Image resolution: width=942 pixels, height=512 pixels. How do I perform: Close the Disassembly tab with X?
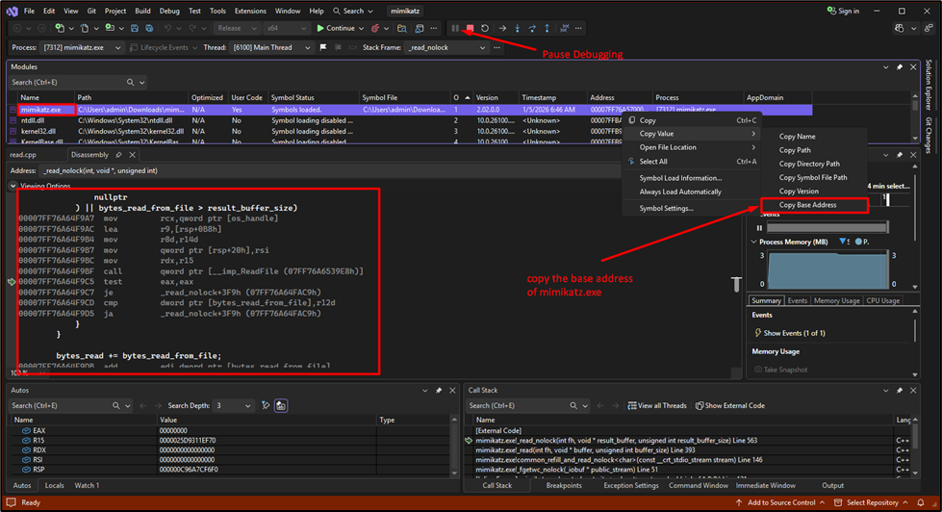pos(132,155)
